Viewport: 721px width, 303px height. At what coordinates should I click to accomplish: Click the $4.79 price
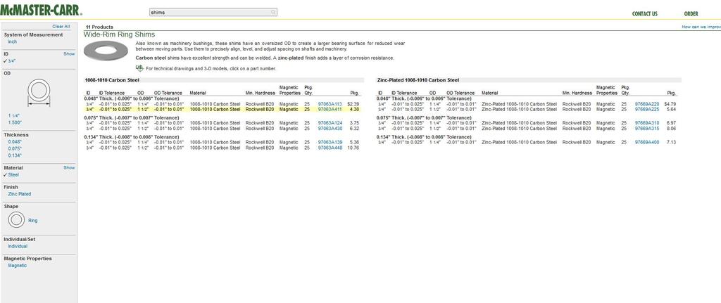(670, 104)
